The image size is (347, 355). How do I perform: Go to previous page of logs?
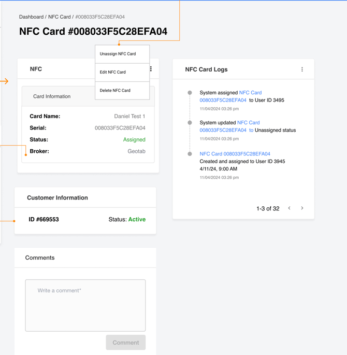290,208
